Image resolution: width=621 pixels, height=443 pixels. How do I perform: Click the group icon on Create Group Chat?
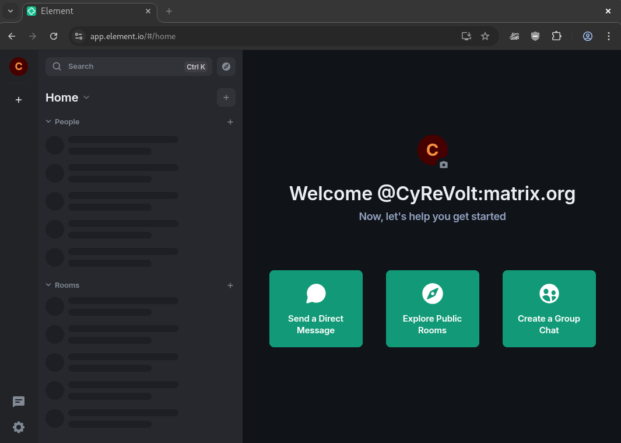549,294
